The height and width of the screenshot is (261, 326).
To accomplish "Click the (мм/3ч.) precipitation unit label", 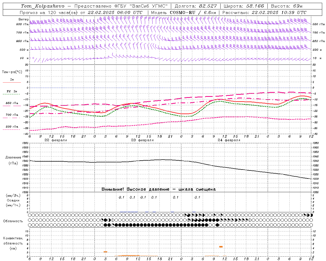I will (13, 196).
